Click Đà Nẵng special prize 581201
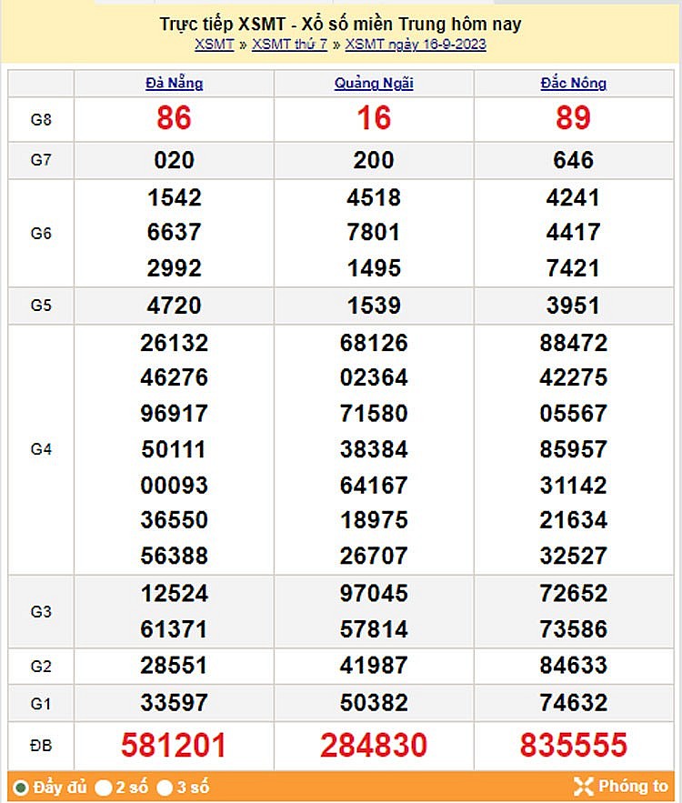682x803 pixels. coord(174,746)
